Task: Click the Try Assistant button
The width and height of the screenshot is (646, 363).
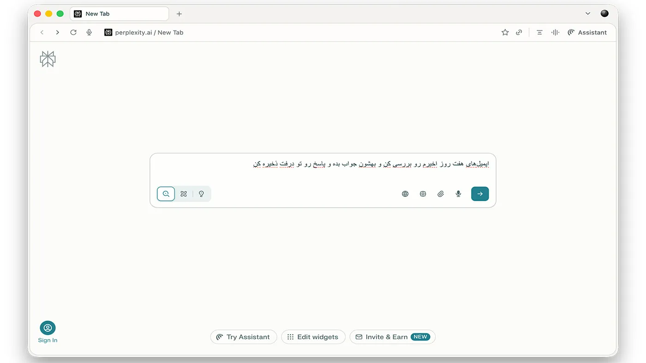Action: [244, 337]
